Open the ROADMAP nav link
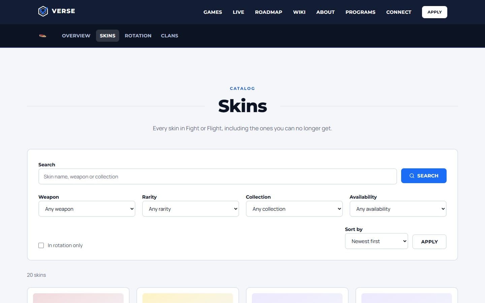 point(268,12)
